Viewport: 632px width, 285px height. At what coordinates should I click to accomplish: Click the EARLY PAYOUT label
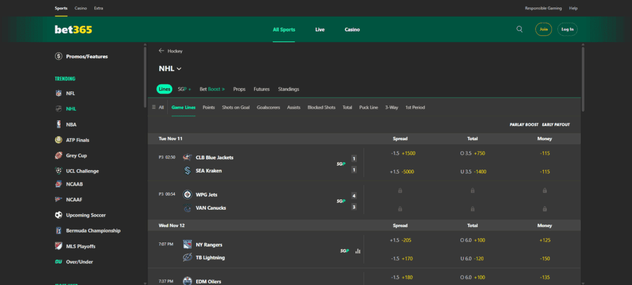point(556,125)
